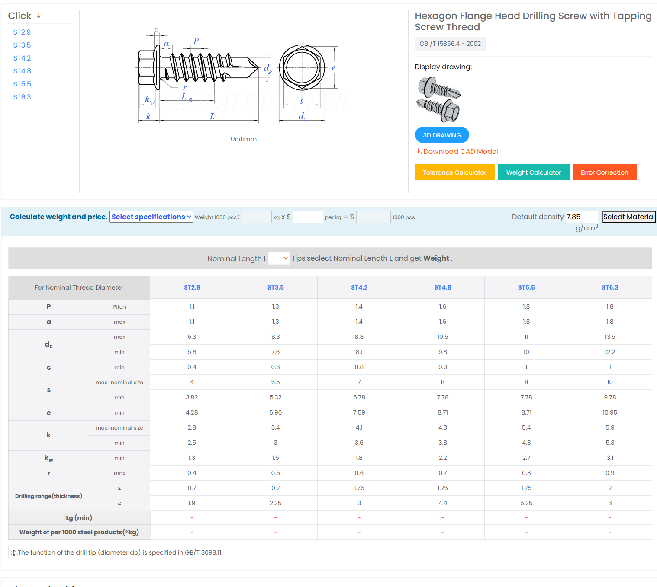Click the value 10.95 in the e row

(610, 412)
